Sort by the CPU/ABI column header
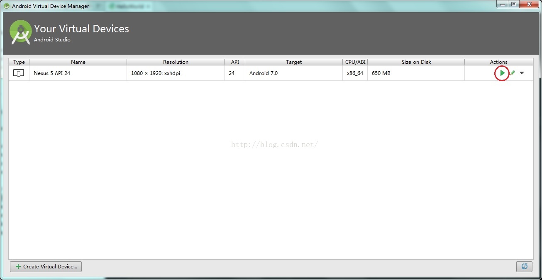 (355, 62)
